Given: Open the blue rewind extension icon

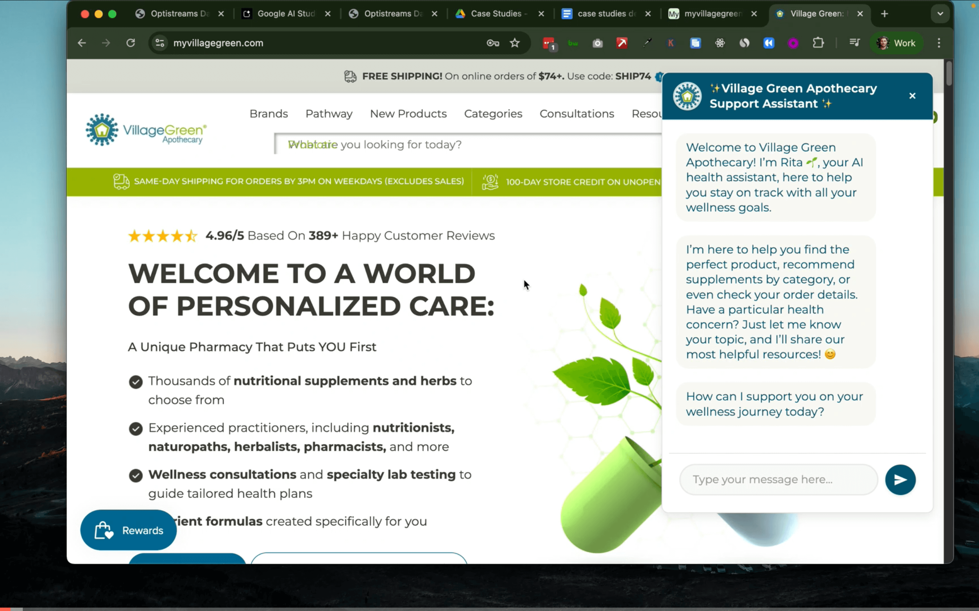Looking at the screenshot, I should point(769,43).
